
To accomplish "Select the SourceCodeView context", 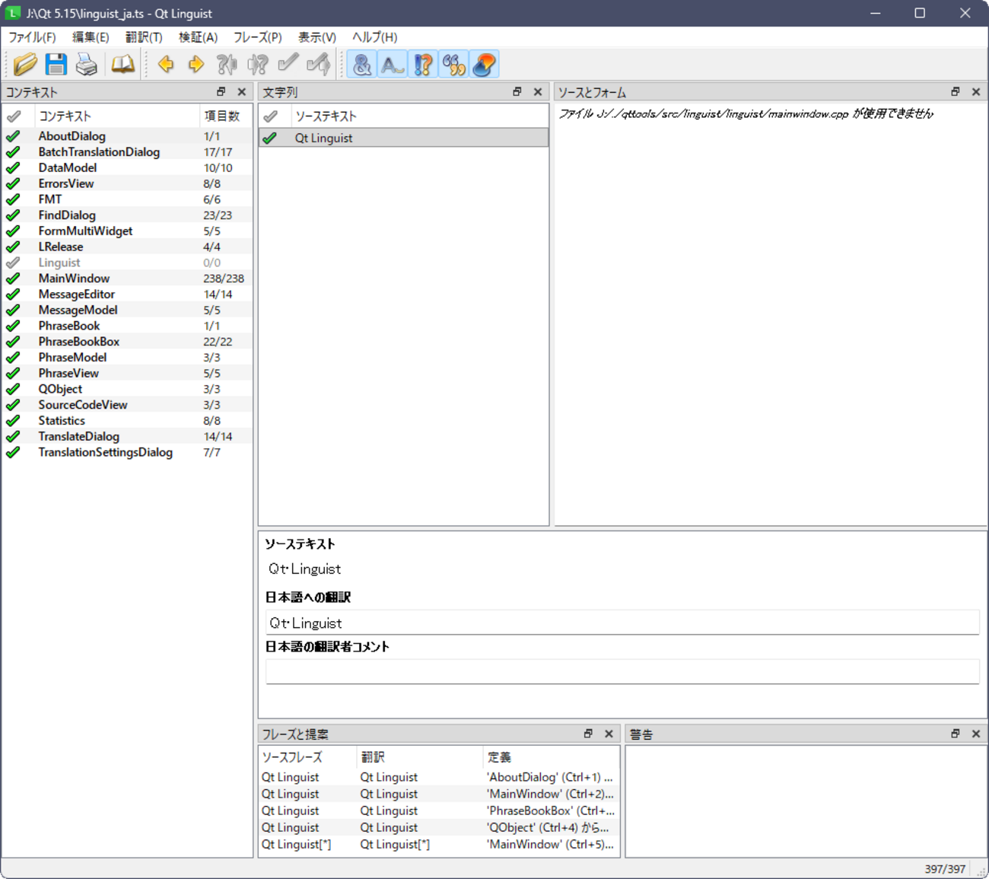I will [127, 405].
